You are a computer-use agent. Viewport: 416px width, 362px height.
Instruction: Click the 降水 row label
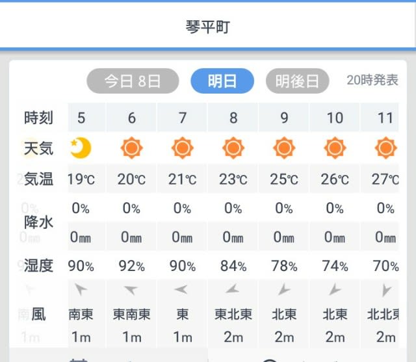[x=39, y=222]
